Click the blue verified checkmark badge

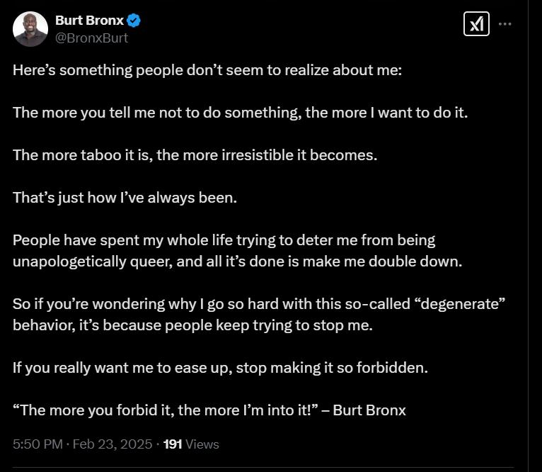[134, 21]
